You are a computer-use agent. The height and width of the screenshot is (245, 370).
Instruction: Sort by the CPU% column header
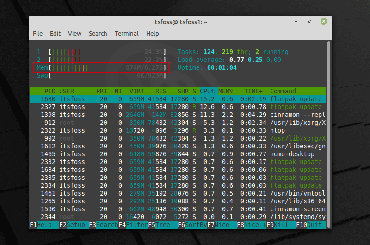(x=207, y=91)
